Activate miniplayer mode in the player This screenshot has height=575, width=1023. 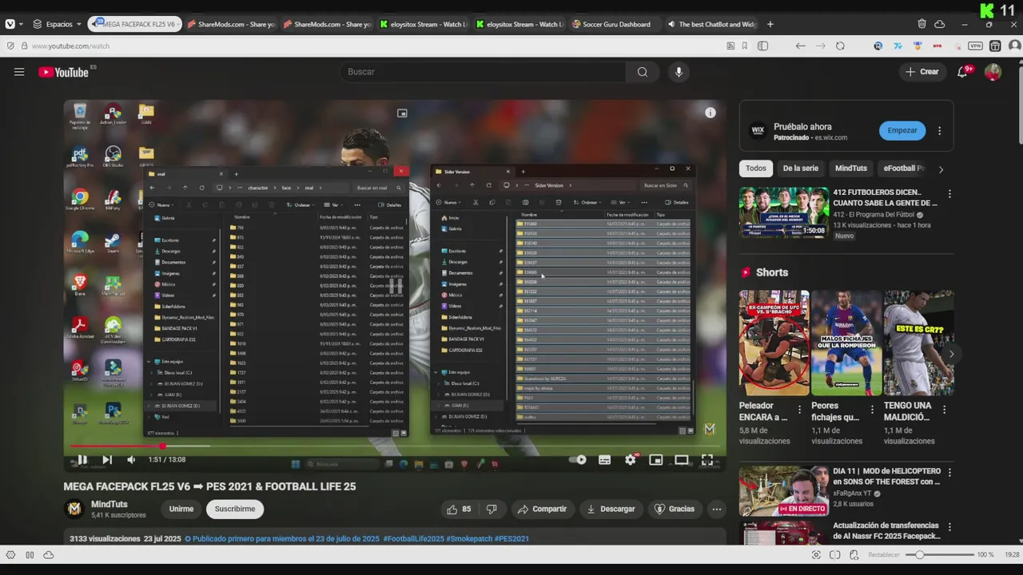pyautogui.click(x=656, y=459)
